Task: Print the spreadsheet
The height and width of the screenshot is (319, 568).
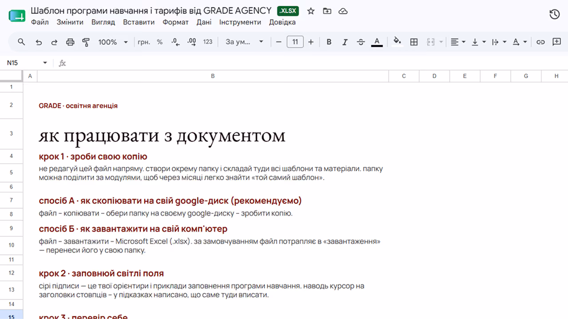Action: 70,42
